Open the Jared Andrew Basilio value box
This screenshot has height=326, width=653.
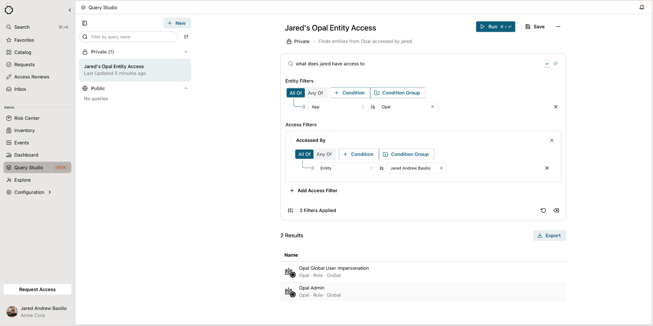tap(416, 168)
